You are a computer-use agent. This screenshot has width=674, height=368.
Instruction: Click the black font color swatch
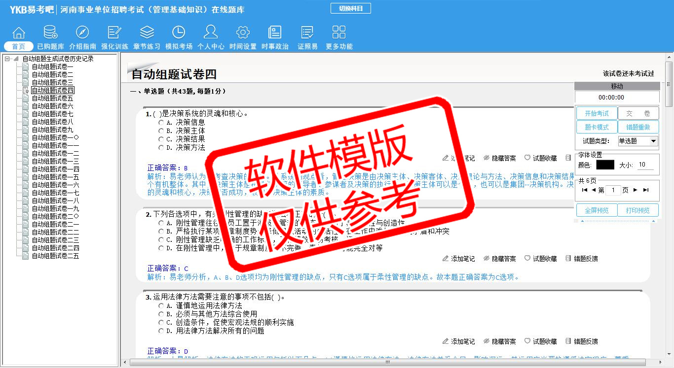(x=605, y=165)
